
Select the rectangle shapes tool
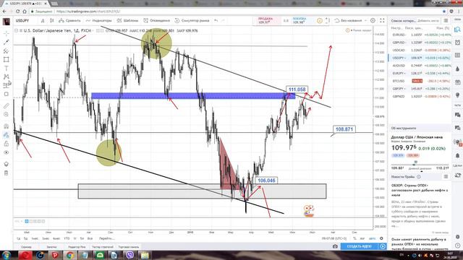coord(7,59)
